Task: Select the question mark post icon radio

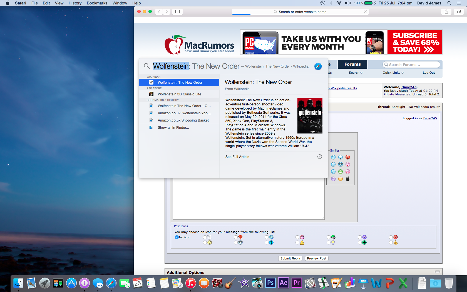Action: click(267, 242)
